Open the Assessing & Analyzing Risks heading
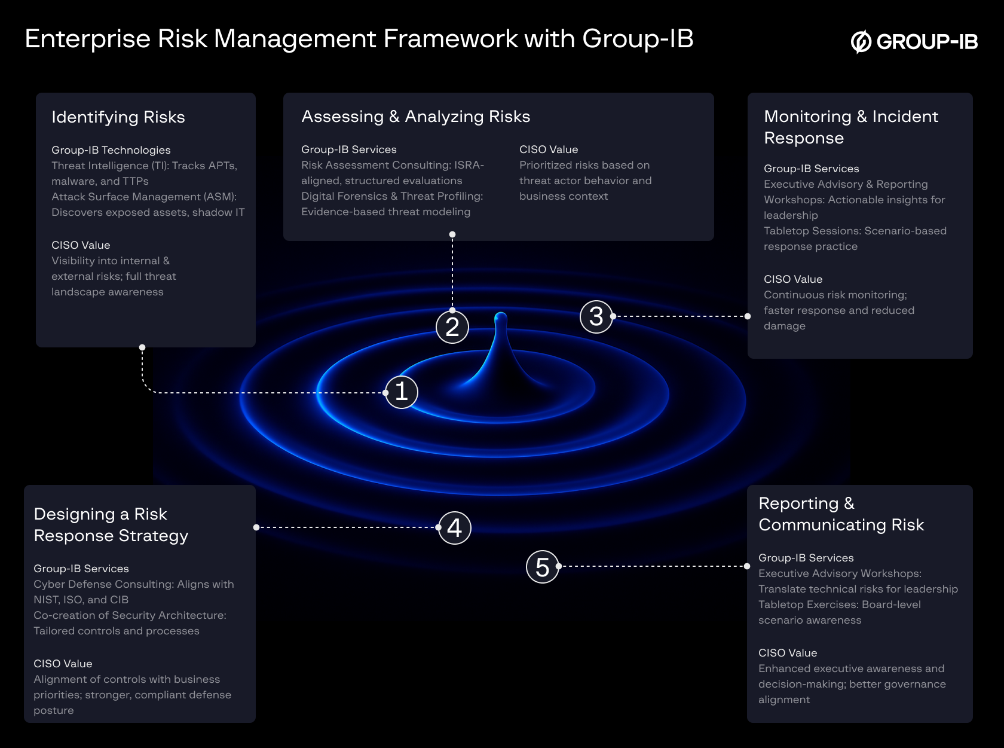1004x748 pixels. pyautogui.click(x=415, y=117)
